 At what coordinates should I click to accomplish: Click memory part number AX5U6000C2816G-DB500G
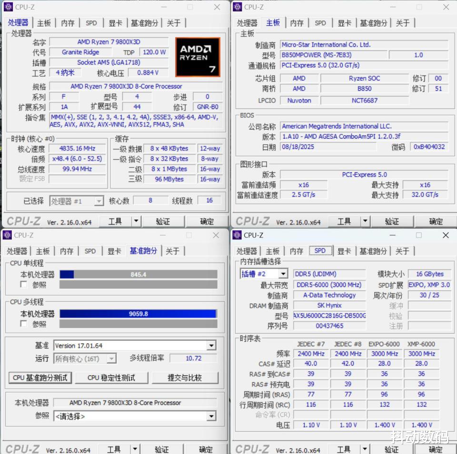click(329, 316)
